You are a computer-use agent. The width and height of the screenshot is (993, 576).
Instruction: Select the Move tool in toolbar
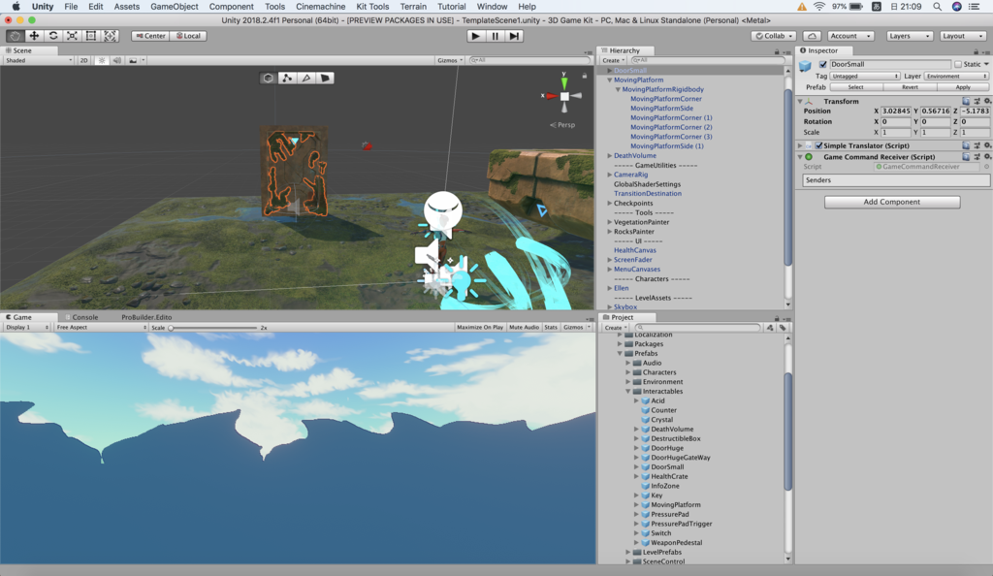[34, 36]
